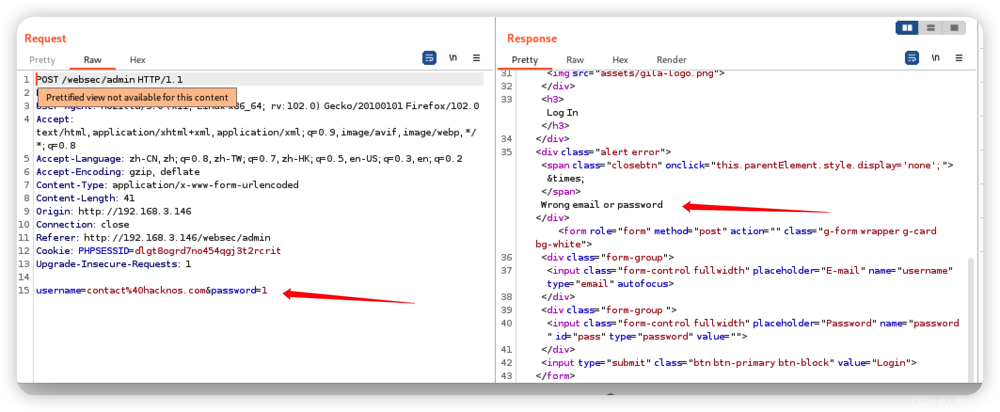Switch to Hex tab in Response panel
1000x412 pixels.
[x=620, y=60]
